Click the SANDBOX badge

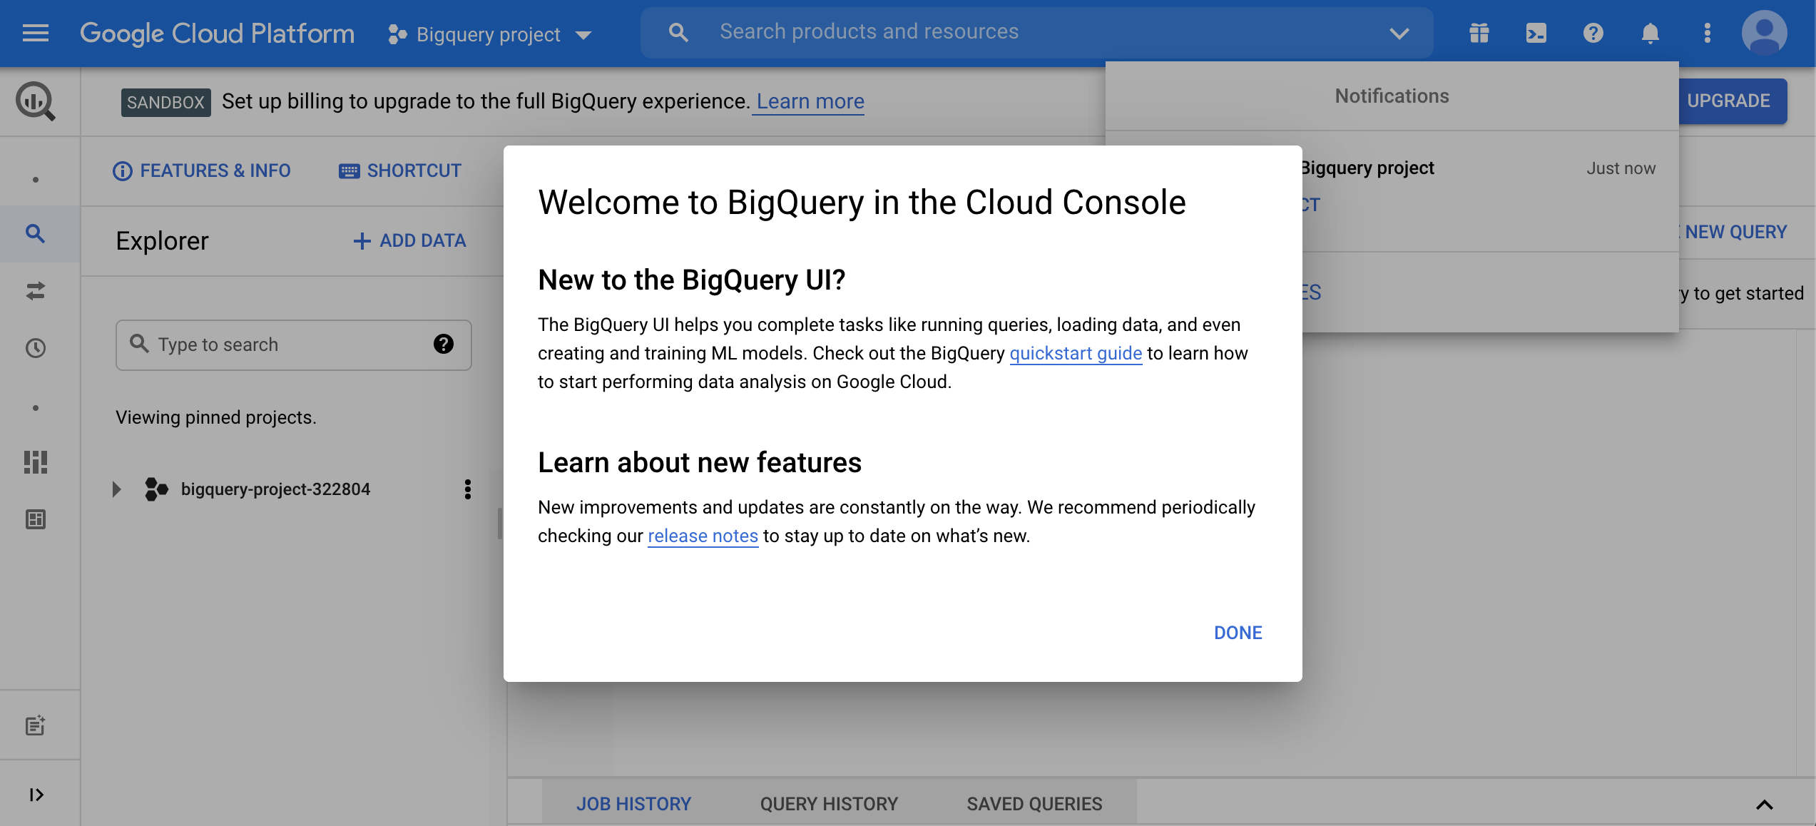pyautogui.click(x=165, y=103)
